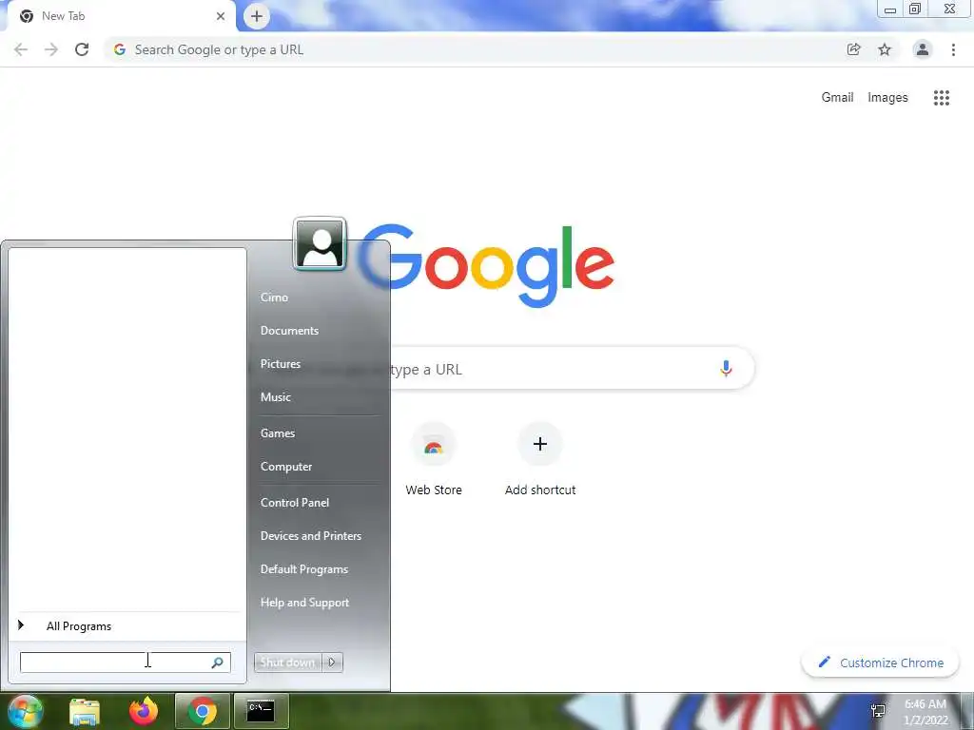
Task: Open Chrome's three-dot customize menu
Action: click(953, 49)
